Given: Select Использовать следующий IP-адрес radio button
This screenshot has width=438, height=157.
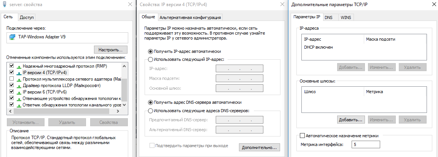Looking at the screenshot, I should coord(150,59).
